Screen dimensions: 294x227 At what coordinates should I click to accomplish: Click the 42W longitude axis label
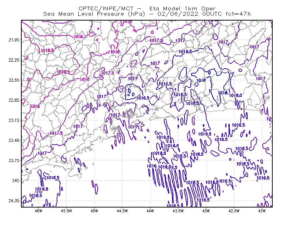click(262, 211)
